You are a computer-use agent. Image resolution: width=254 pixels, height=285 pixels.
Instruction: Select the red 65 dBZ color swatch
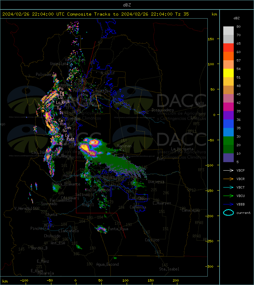(228, 48)
